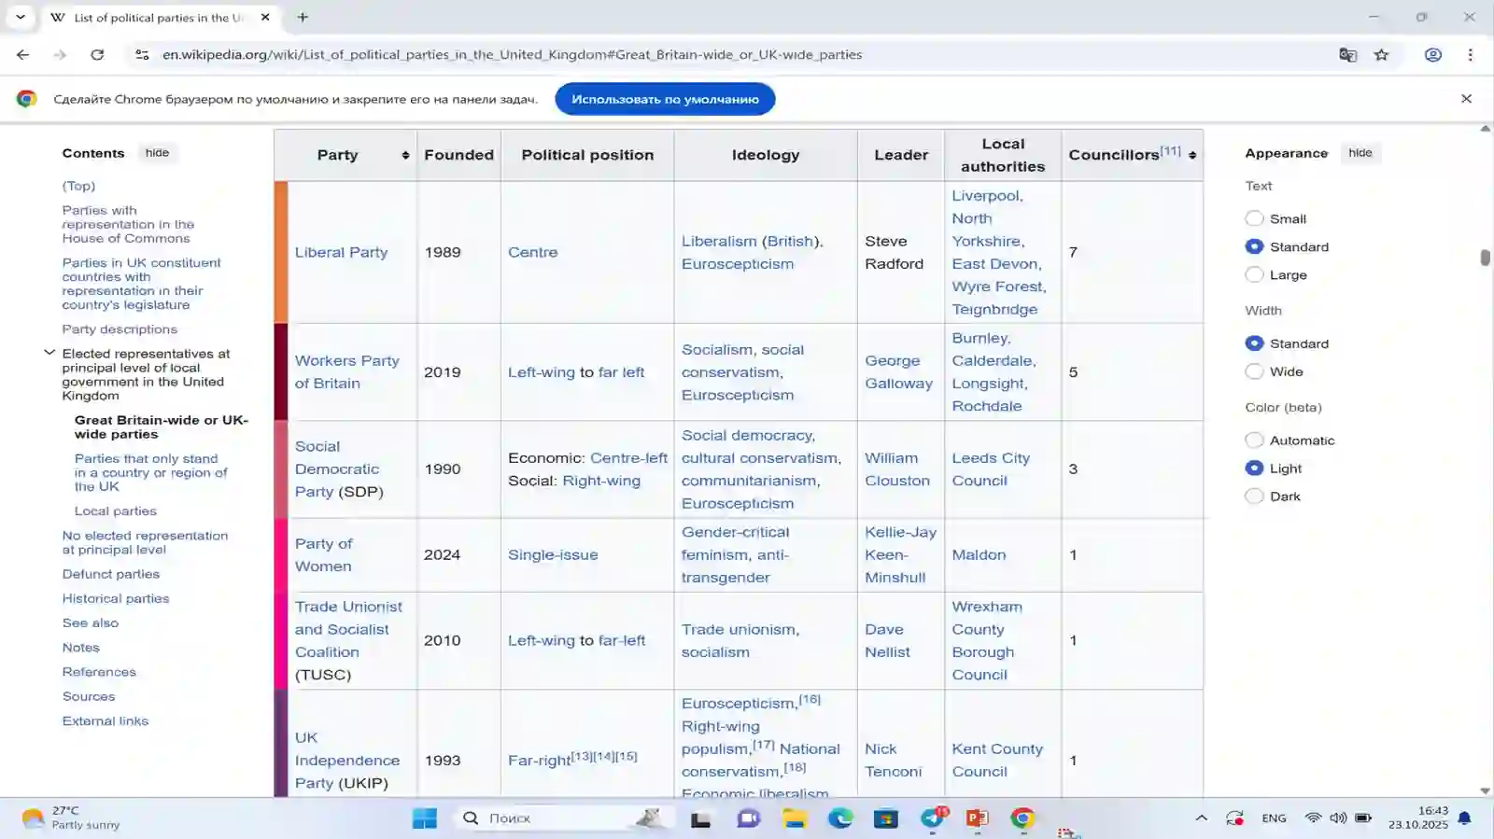Switch the ENG input language indicator
The image size is (1494, 839).
click(1274, 818)
